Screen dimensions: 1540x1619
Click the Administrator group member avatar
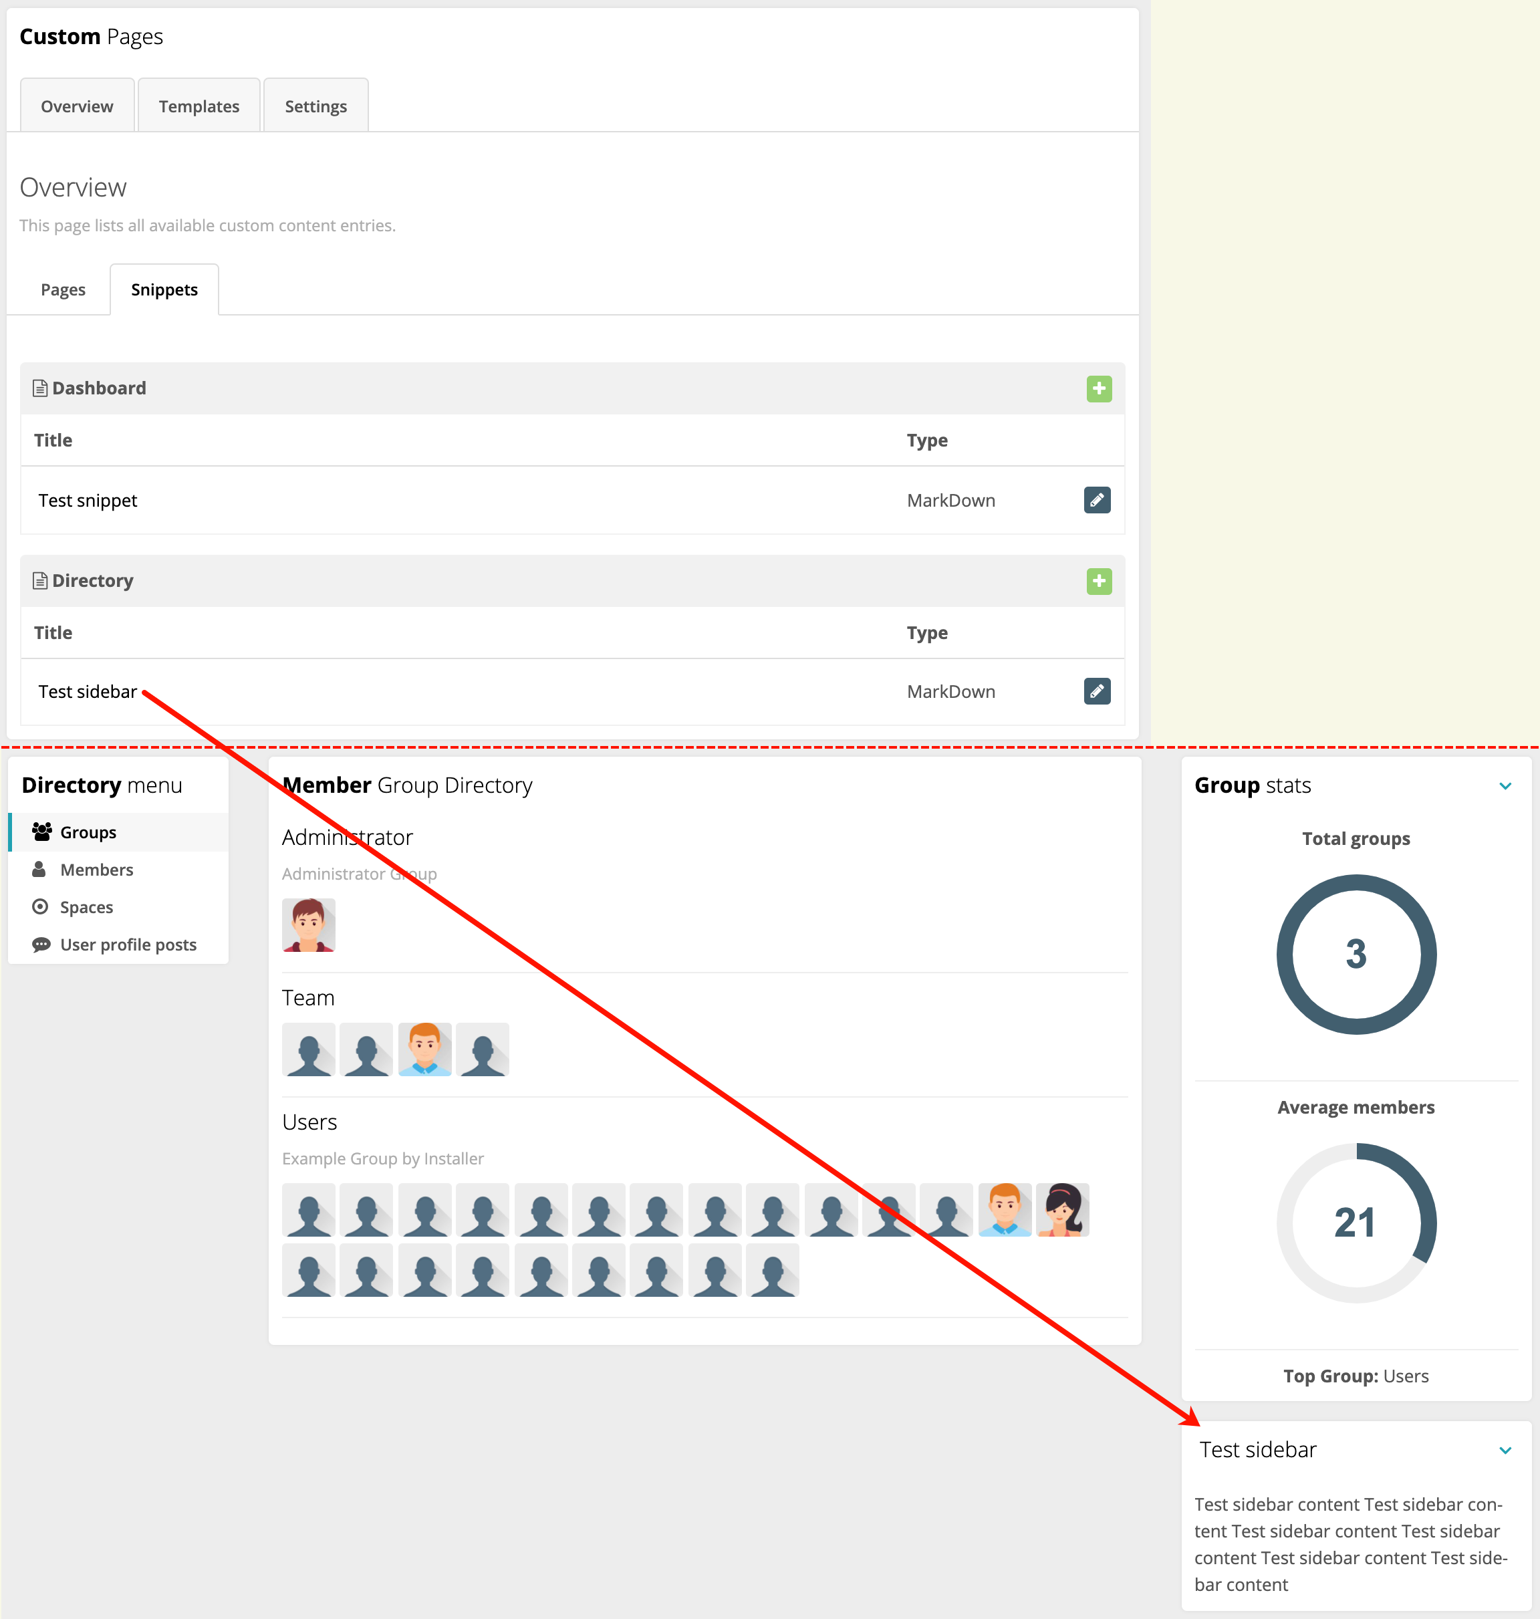308,925
